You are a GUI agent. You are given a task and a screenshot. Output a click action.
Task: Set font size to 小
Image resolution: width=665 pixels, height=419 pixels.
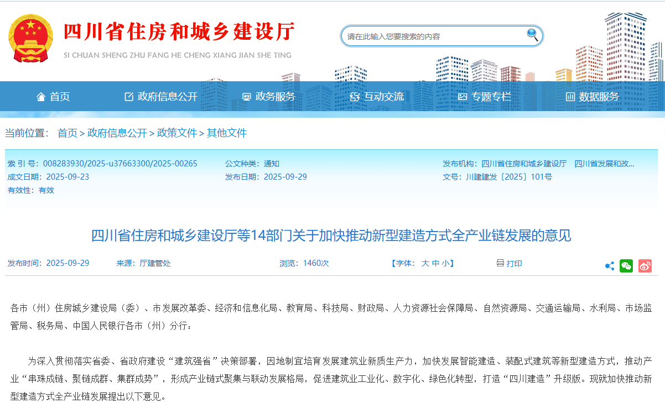coord(445,263)
